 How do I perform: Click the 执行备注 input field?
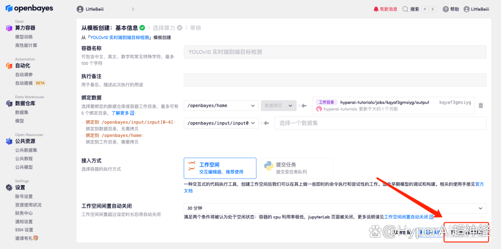pos(334,80)
